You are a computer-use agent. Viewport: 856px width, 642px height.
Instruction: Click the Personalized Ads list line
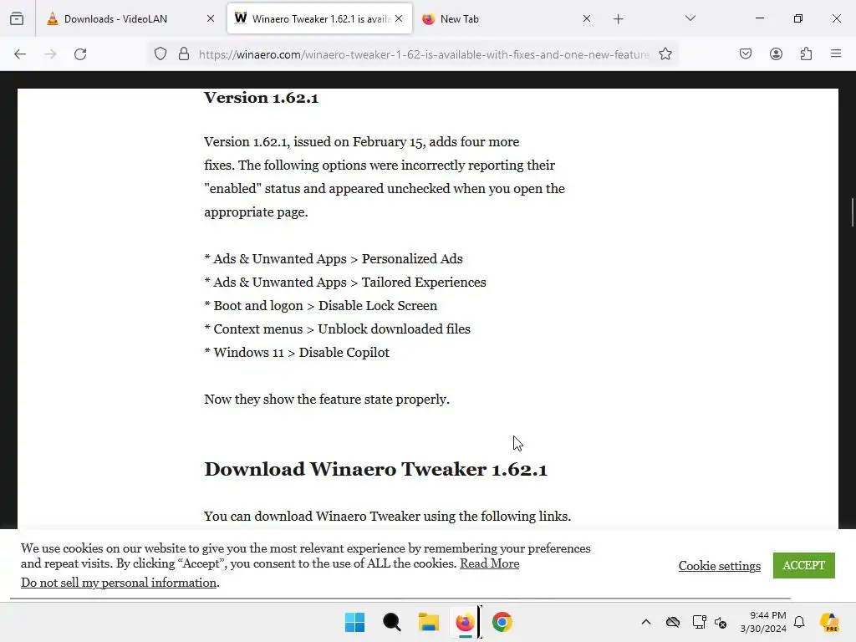point(334,259)
